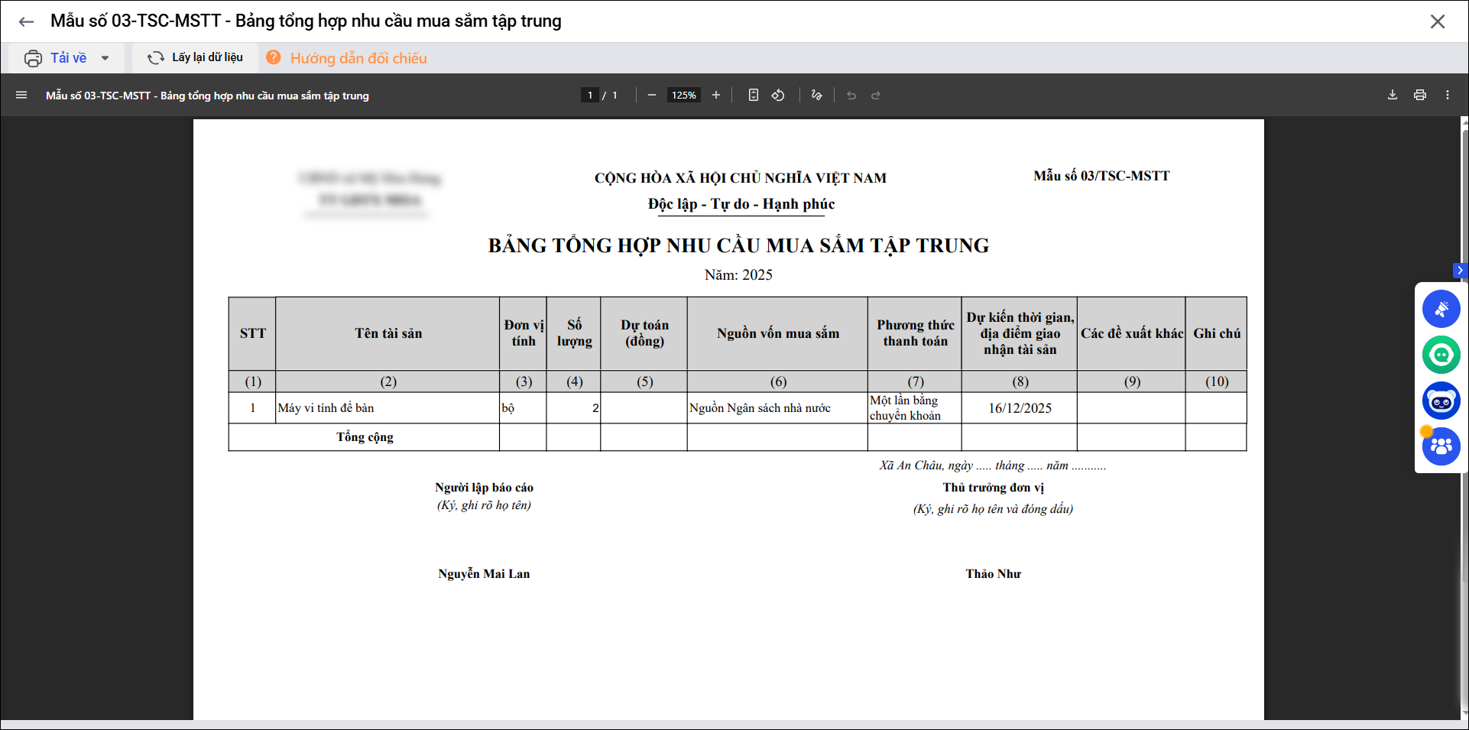The image size is (1469, 730).
Task: Click the 125% zoom level field
Action: tap(683, 96)
